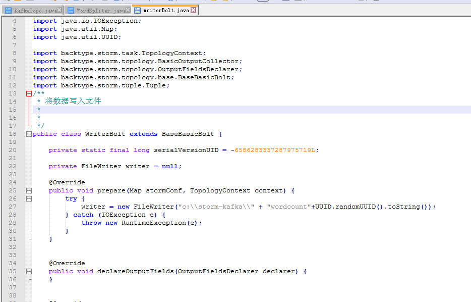Click 'UUID.randomUUID()' call on line 27
471x302 pixels.
tap(349, 207)
